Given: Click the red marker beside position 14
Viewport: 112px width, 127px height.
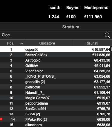Looking at the screenshot, I should [x=1, y=119].
